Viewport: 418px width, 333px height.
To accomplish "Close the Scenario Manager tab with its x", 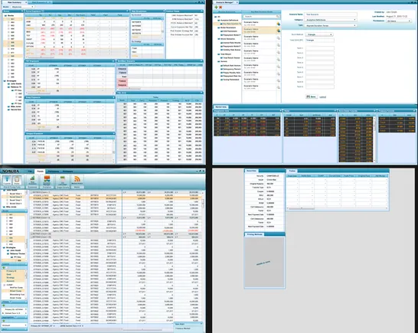I will [237, 2].
